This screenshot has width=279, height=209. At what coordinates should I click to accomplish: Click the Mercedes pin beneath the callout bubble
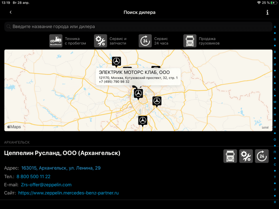point(138,93)
